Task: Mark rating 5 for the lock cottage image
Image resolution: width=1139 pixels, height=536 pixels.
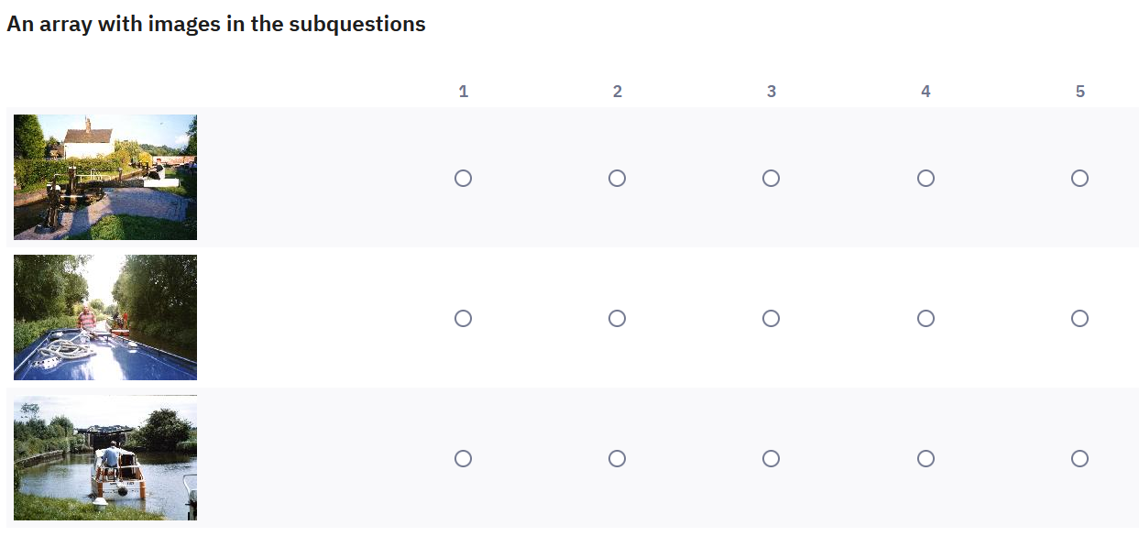Action: click(x=1079, y=178)
